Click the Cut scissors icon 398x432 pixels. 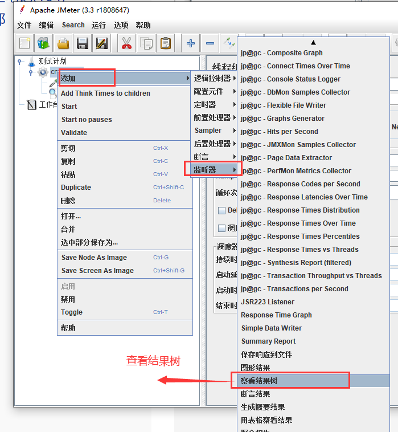pos(126,43)
